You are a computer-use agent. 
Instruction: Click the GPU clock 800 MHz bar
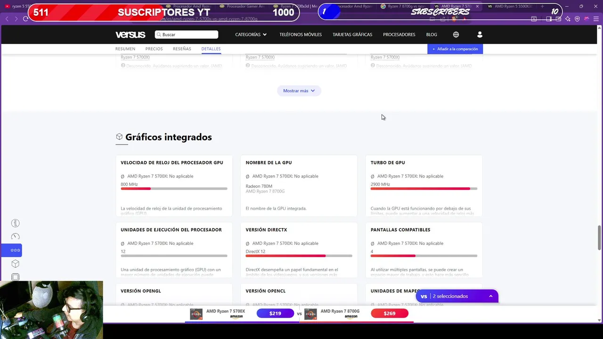click(x=174, y=189)
